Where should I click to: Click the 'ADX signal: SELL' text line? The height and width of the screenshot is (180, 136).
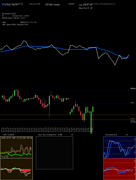(15, 25)
